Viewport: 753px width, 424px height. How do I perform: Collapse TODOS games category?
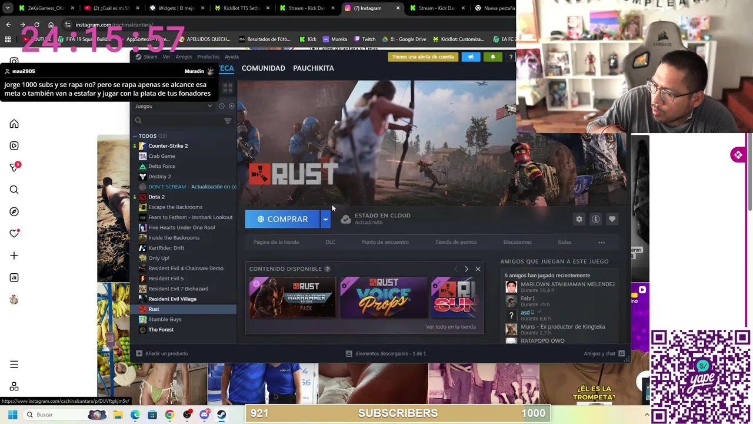coord(134,136)
